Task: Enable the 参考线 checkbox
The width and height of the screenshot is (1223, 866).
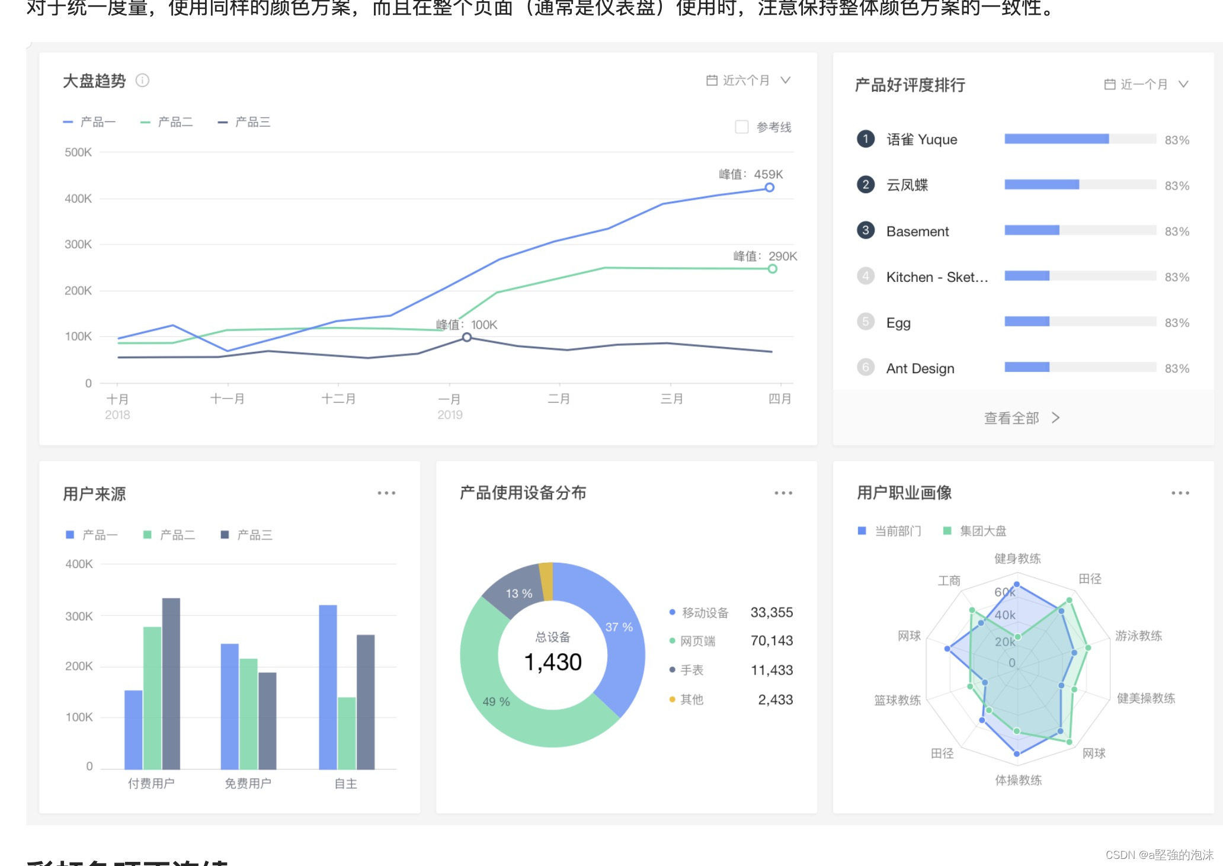Action: click(x=741, y=127)
